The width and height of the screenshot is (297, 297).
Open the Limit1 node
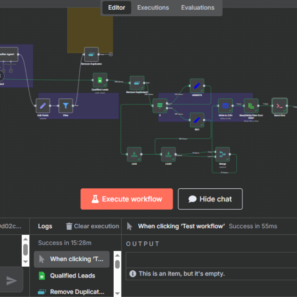[x=168, y=154]
